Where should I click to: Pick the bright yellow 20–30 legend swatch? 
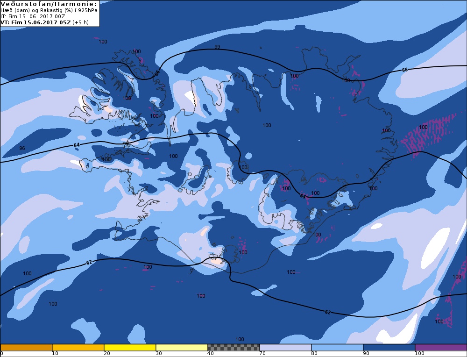point(130,348)
